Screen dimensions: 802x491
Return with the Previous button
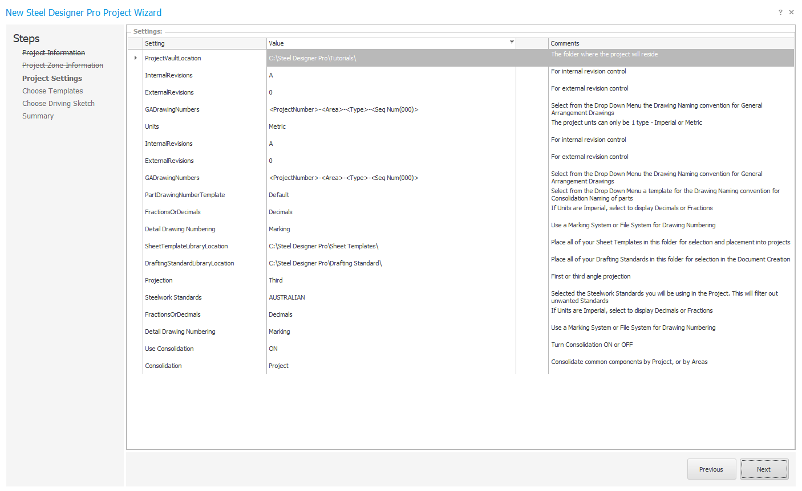pyautogui.click(x=711, y=469)
